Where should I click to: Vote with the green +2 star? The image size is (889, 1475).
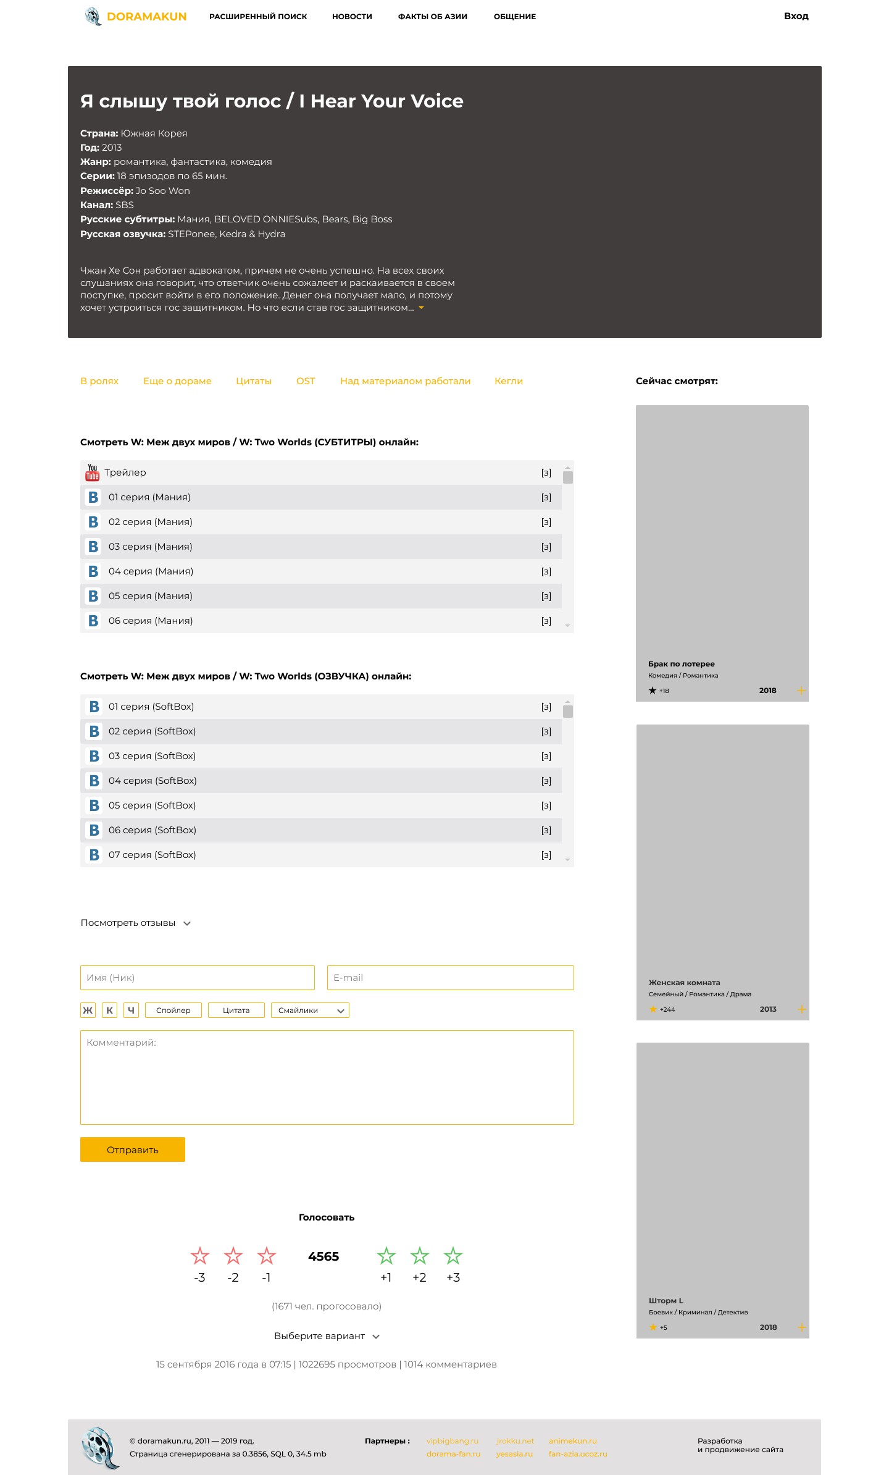click(x=420, y=1255)
